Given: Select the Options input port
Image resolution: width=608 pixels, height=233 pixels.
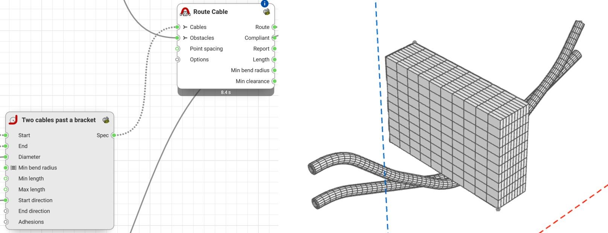Looking at the screenshot, I should click(178, 59).
